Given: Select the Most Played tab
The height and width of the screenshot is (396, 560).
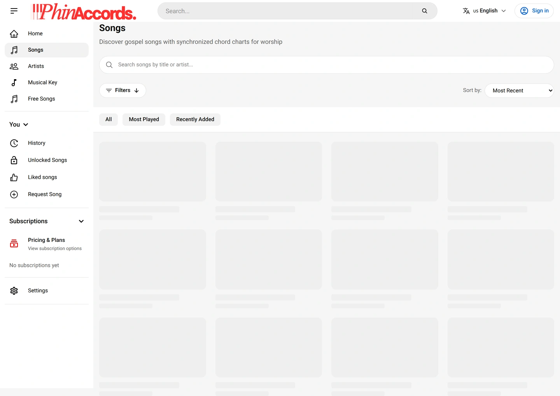Looking at the screenshot, I should [x=144, y=120].
